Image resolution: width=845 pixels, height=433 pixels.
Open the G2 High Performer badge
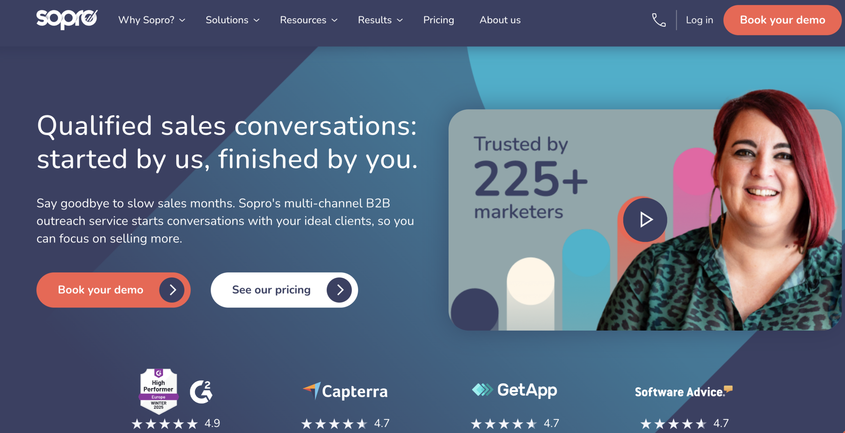159,391
